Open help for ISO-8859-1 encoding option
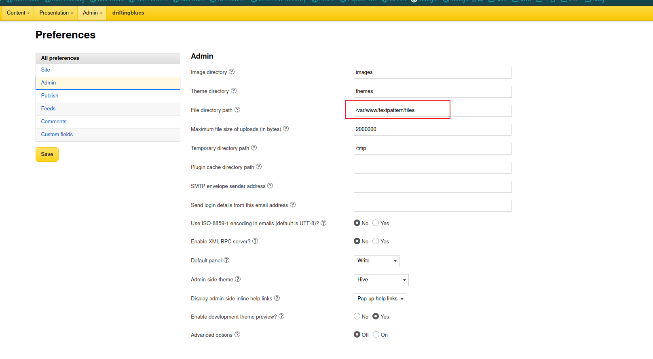Viewport: 653px width, 359px height. click(323, 223)
